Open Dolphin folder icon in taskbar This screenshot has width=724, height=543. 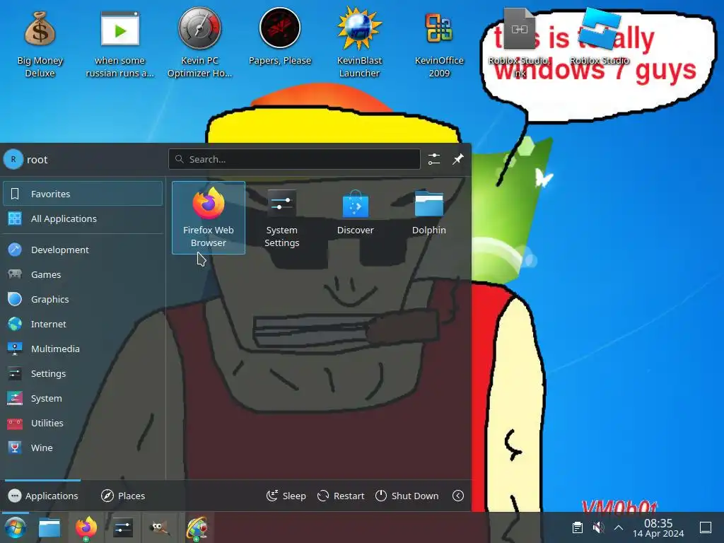pyautogui.click(x=49, y=527)
